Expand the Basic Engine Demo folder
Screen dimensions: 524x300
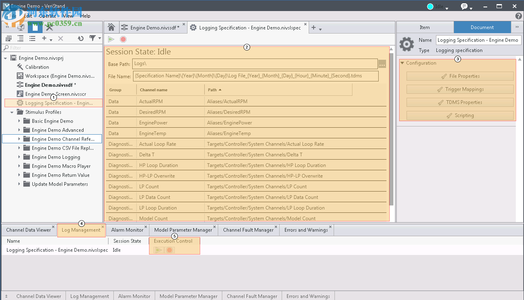[x=19, y=121]
